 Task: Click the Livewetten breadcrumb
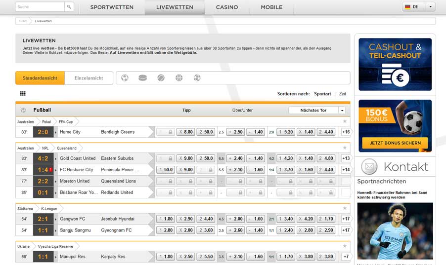coord(43,21)
